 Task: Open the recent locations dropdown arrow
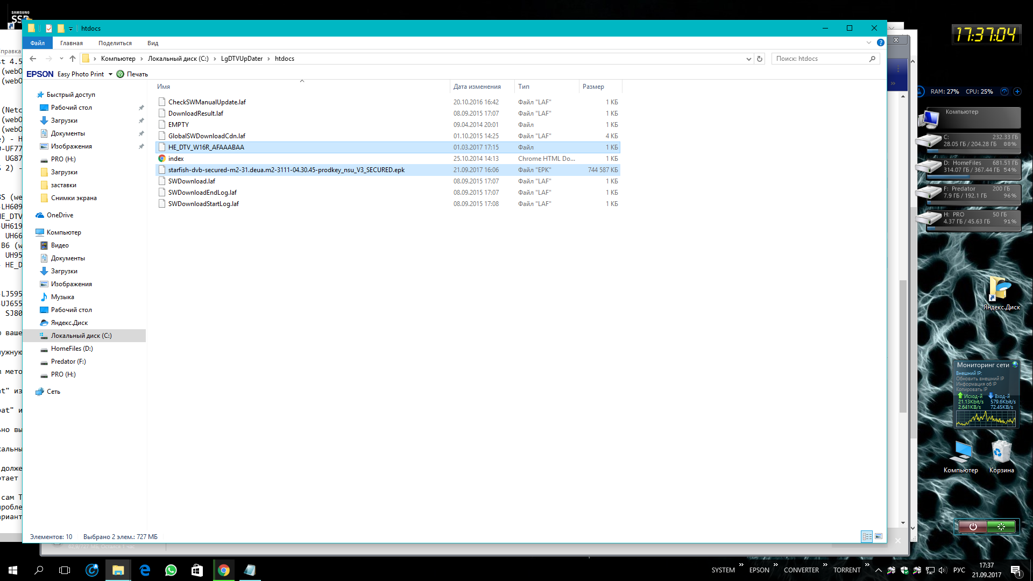61,59
